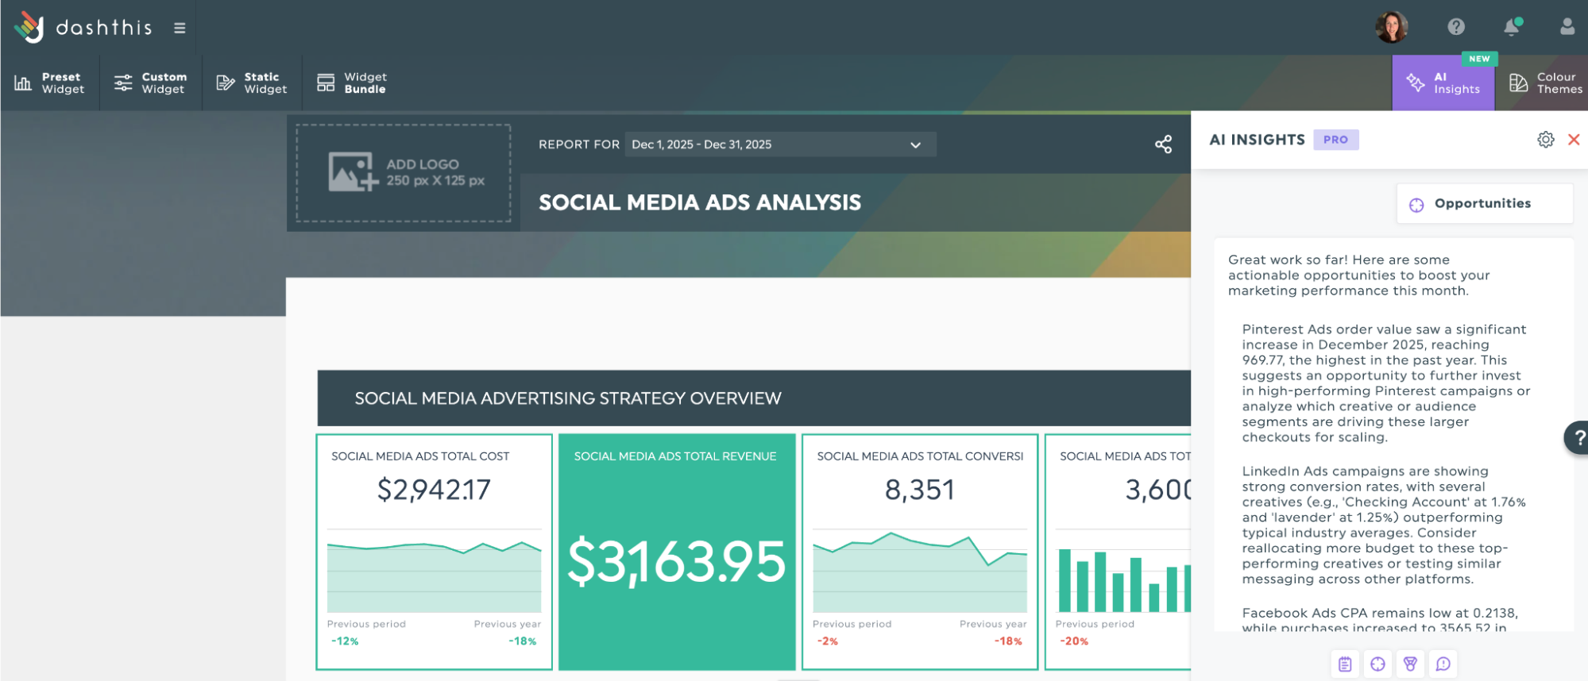Open the user account icon
1588x681 pixels.
click(x=1567, y=27)
